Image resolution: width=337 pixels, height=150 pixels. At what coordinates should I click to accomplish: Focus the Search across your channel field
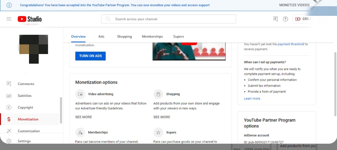pyautogui.click(x=168, y=19)
